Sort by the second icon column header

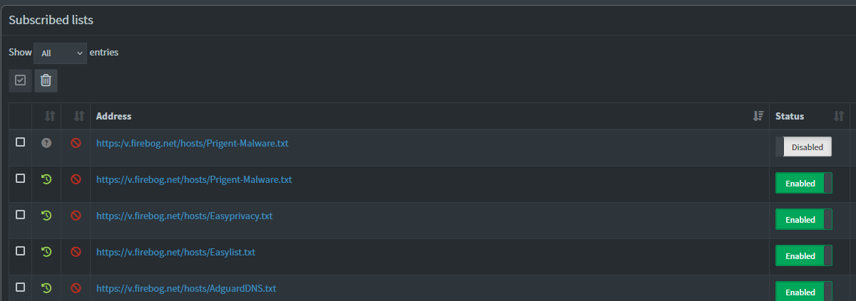pos(79,116)
